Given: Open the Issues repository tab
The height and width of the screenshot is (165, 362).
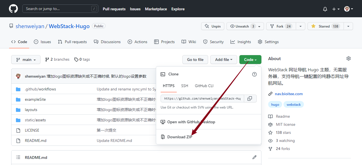Looking at the screenshot, I should (42, 42).
